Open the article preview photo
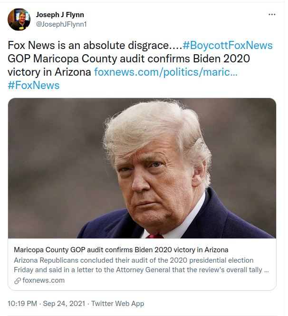The image size is (288, 316). (x=142, y=168)
